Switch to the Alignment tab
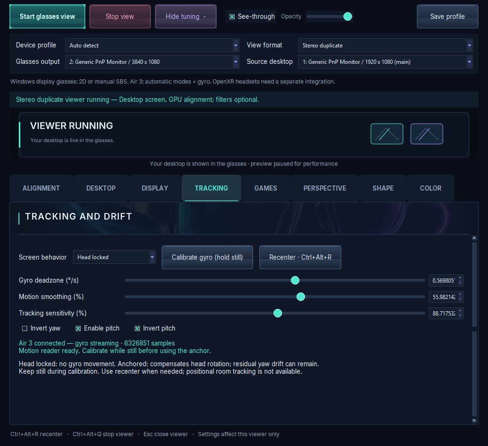Viewport: 488px width, 446px height. pyautogui.click(x=41, y=188)
